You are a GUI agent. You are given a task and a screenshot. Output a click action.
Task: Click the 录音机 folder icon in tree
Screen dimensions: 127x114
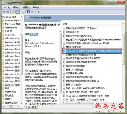(x=3, y=99)
